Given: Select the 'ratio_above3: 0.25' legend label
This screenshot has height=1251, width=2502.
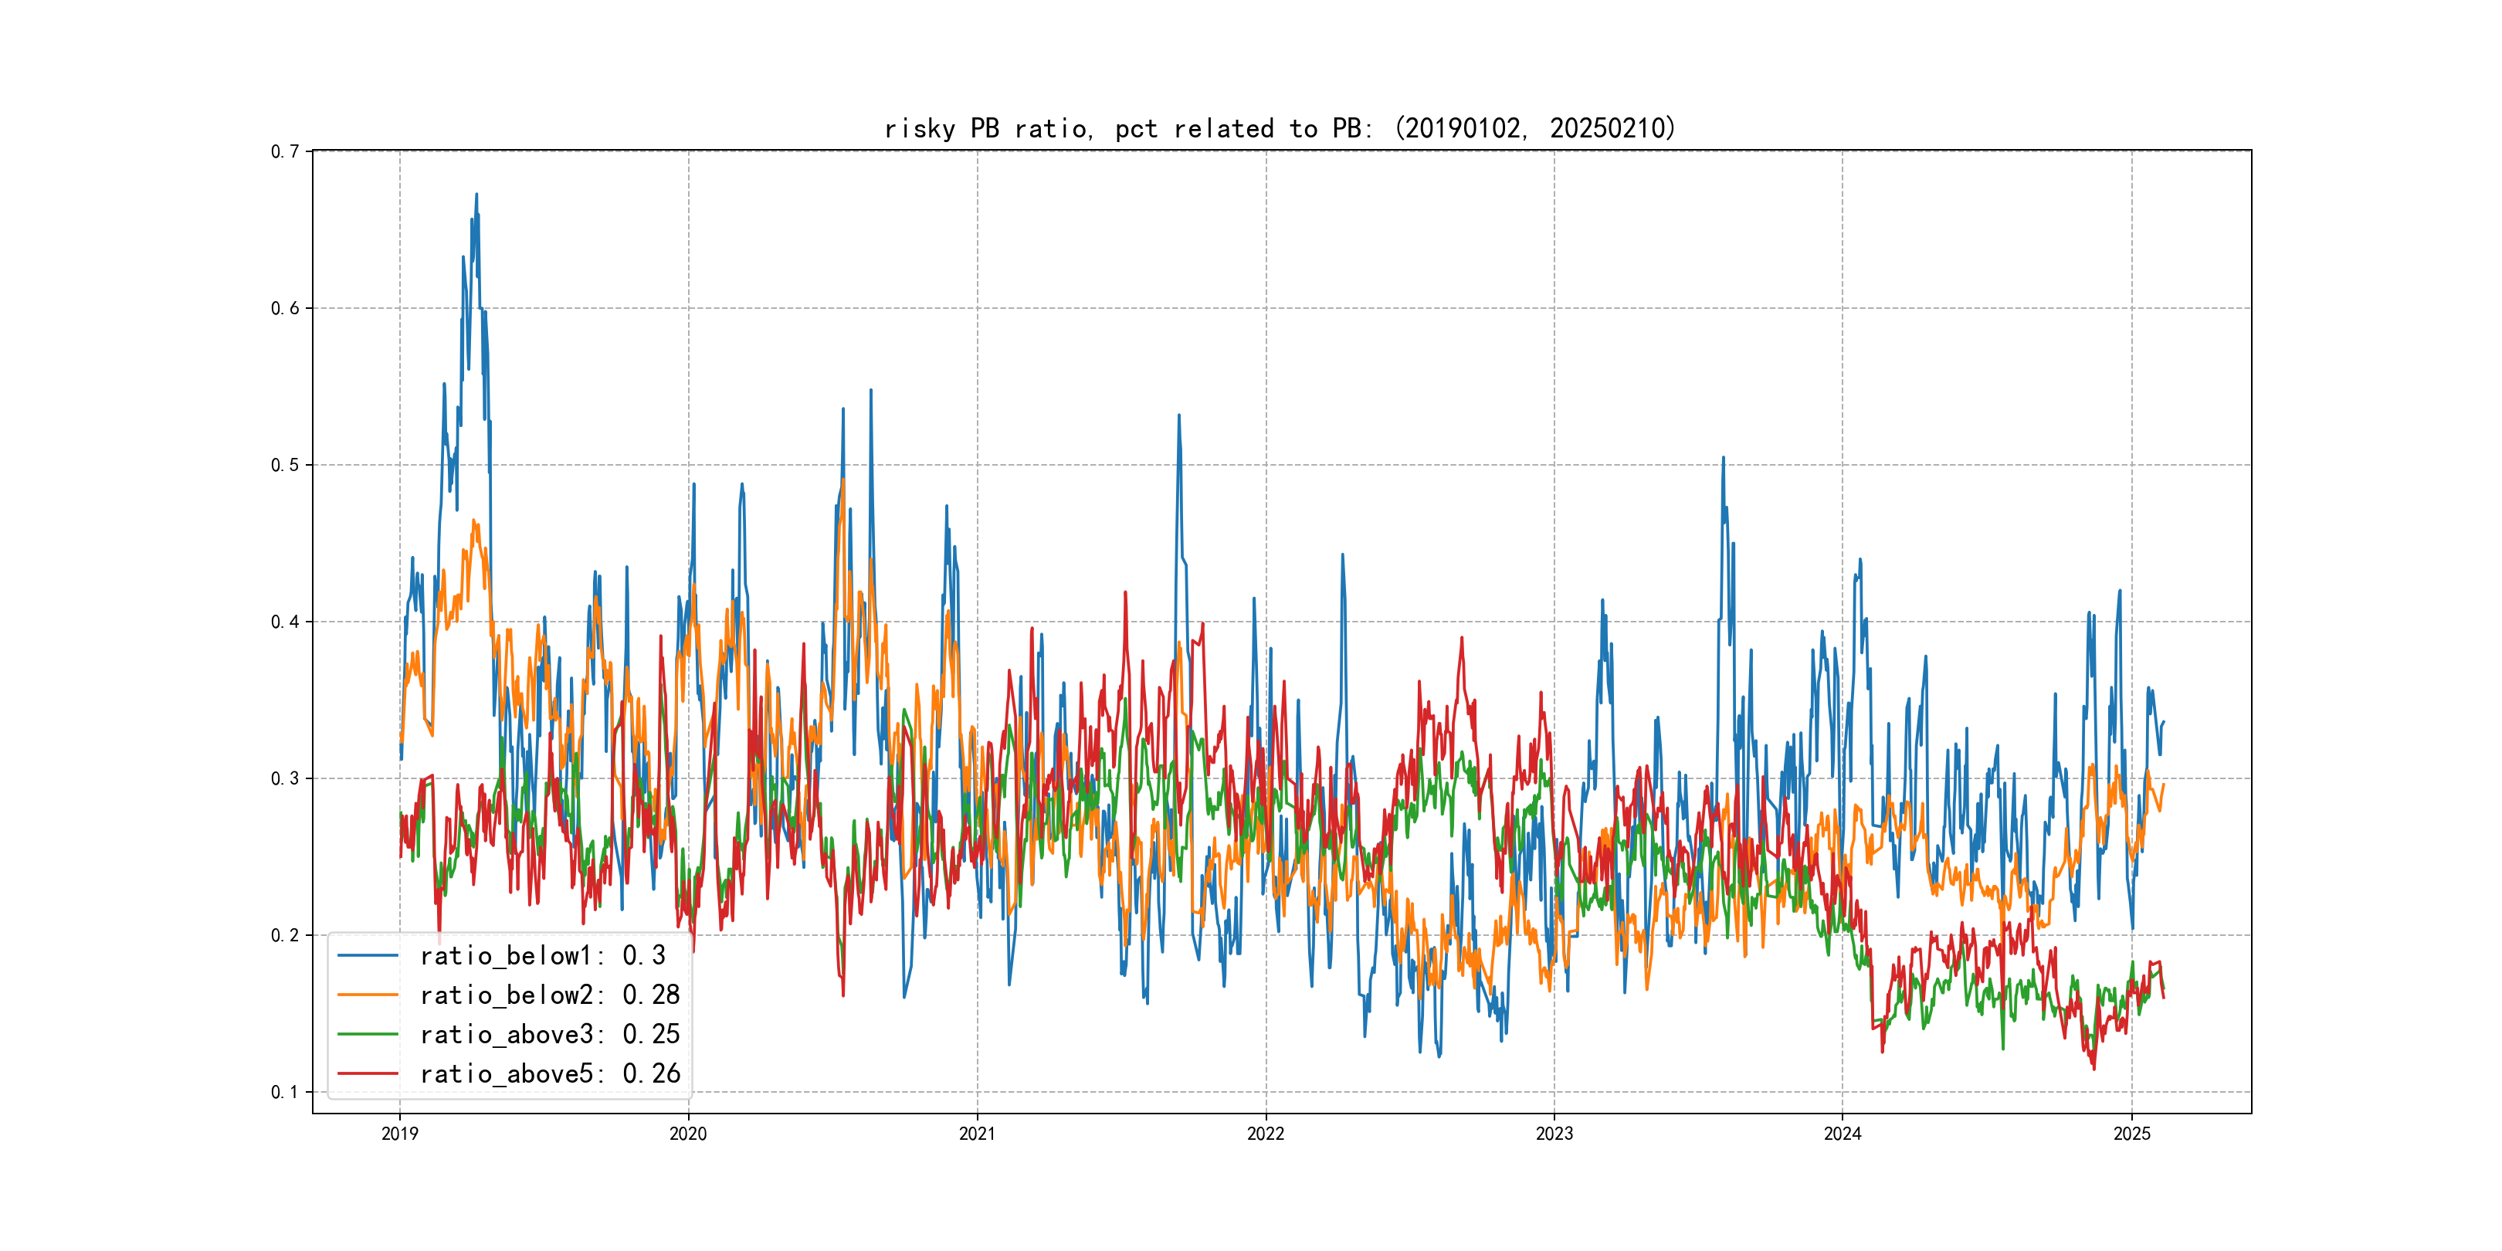Looking at the screenshot, I should click(x=549, y=1035).
